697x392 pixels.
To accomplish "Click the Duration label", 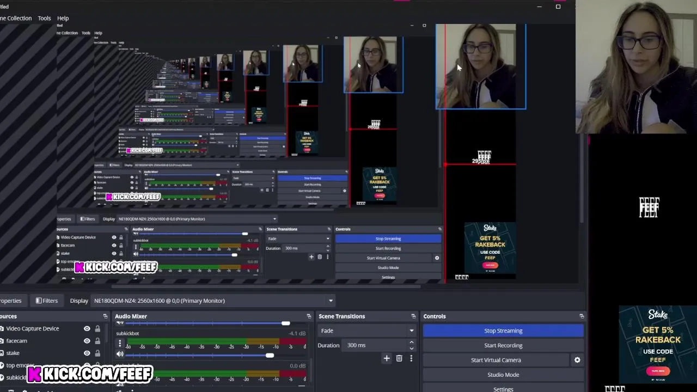I will 328,345.
